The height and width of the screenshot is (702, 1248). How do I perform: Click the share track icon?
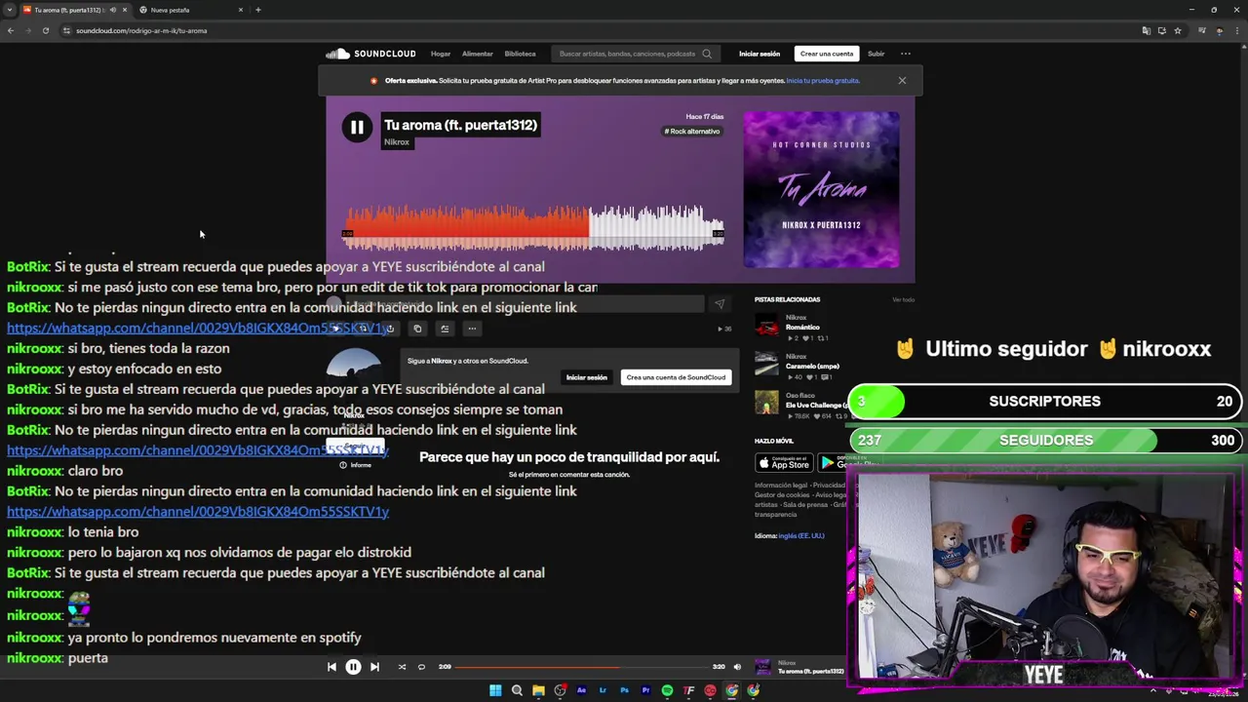(x=389, y=329)
